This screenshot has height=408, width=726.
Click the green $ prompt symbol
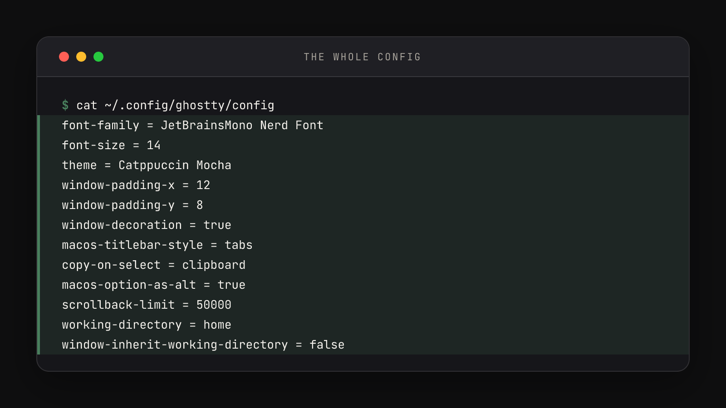click(x=65, y=105)
